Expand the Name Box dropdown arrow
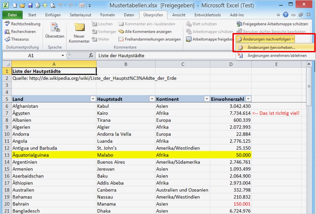The image size is (316, 214). [x=63, y=56]
